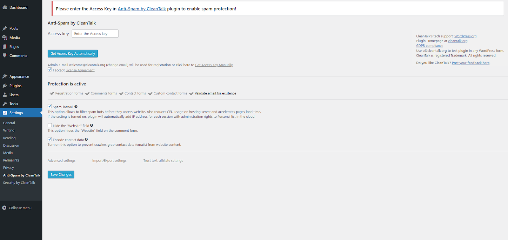
Task: Click the Plugins plug icon
Action: (5, 86)
